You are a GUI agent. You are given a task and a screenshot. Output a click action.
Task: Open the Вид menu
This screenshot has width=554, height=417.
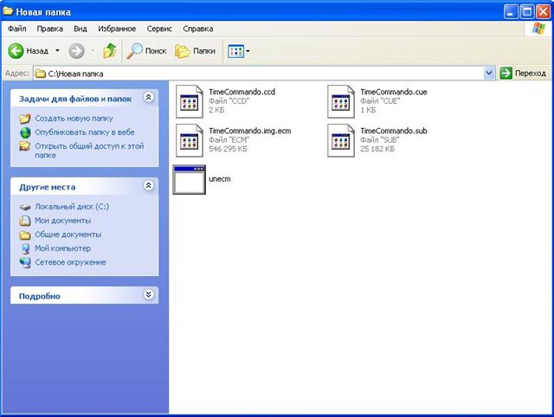tap(81, 29)
